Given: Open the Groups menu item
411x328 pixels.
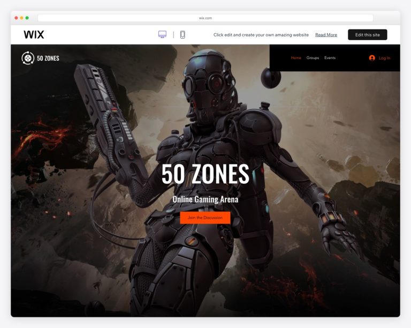Looking at the screenshot, I should [x=313, y=58].
